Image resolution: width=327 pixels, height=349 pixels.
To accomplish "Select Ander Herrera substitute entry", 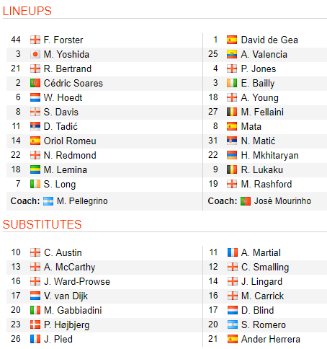I will (x=271, y=339).
